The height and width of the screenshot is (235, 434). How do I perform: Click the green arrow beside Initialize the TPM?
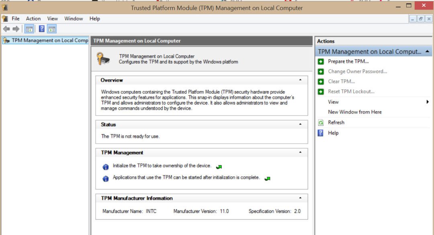(x=219, y=167)
